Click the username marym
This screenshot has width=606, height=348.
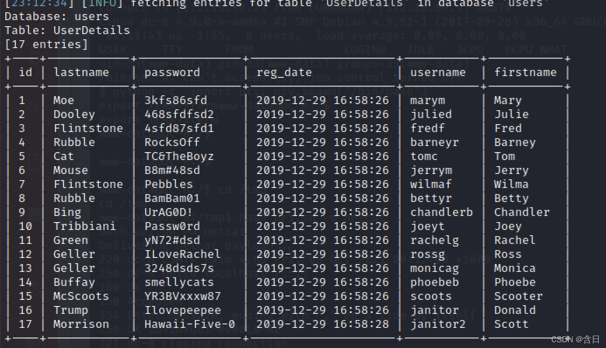[x=428, y=101]
